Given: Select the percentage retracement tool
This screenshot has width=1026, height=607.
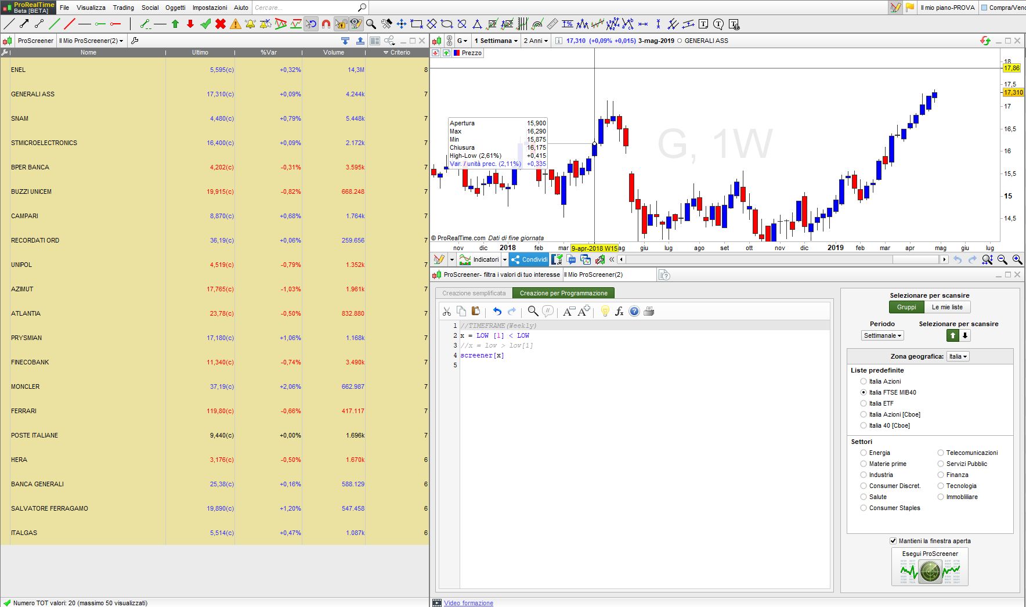Looking at the screenshot, I should click(568, 24).
